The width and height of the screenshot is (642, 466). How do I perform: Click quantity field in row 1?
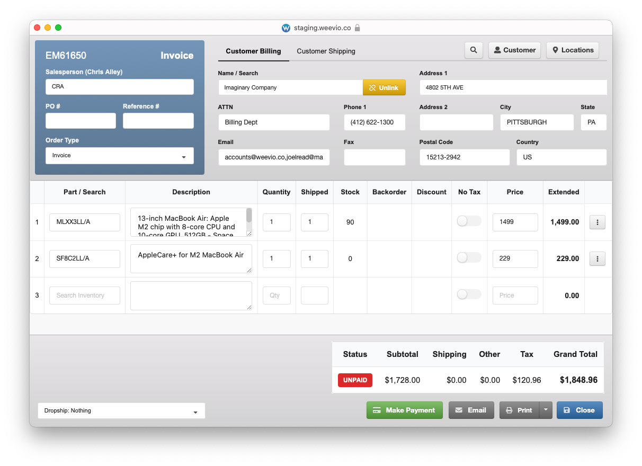277,222
